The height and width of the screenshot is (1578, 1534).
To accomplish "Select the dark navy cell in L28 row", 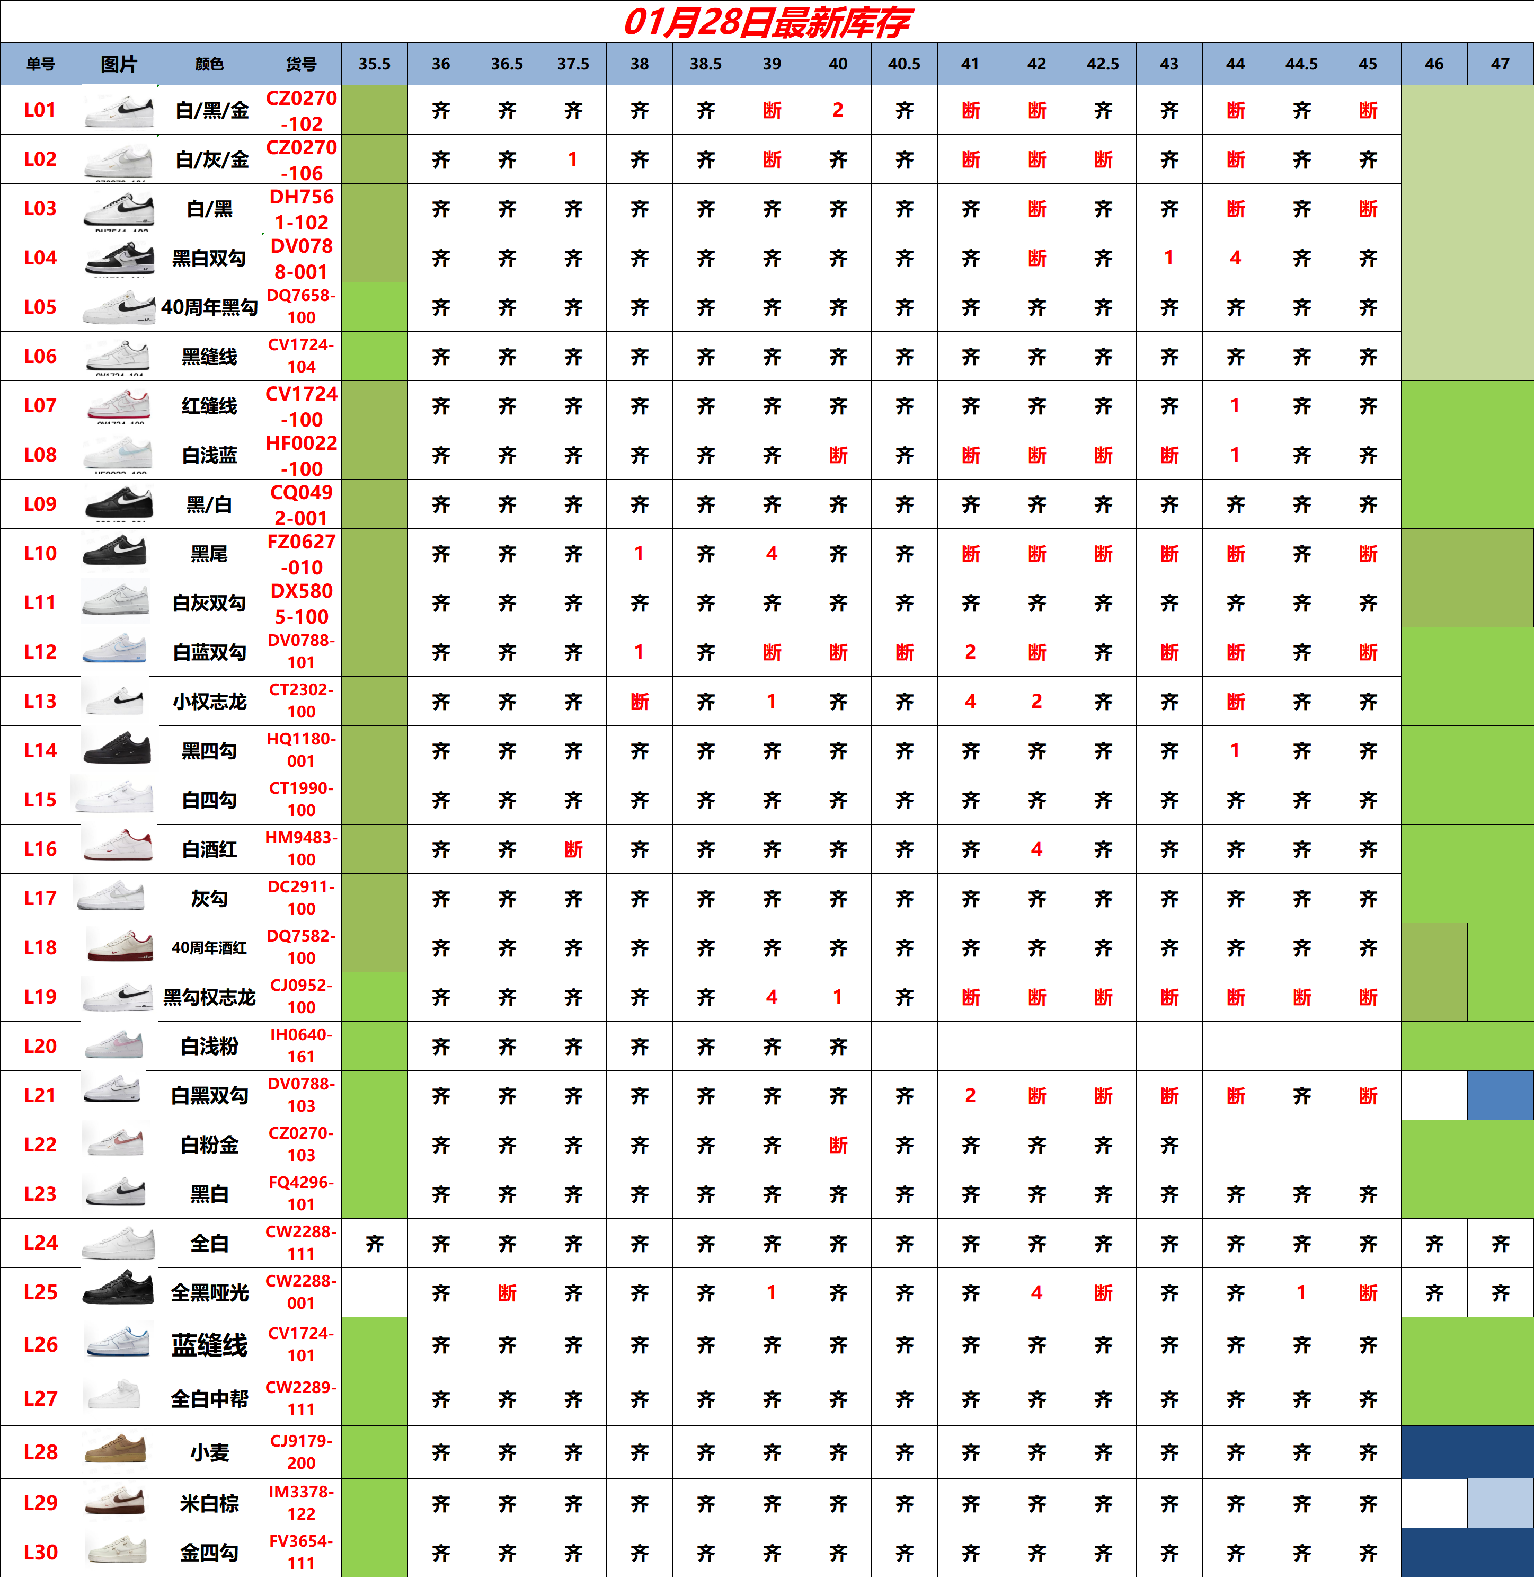I will point(1466,1451).
